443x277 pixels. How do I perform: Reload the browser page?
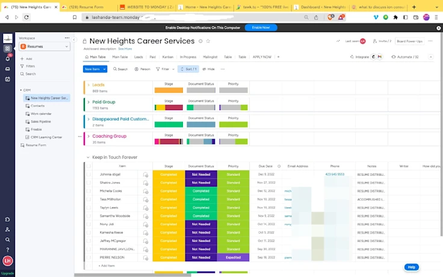(26, 17)
